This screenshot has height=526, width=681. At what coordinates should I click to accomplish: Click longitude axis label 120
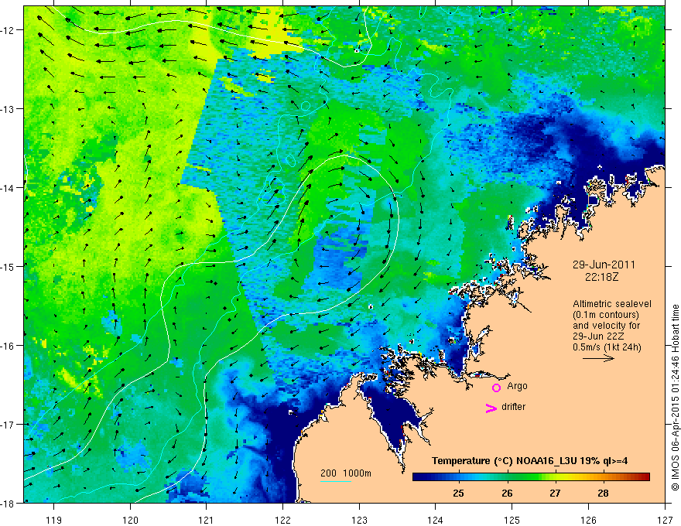(x=130, y=520)
